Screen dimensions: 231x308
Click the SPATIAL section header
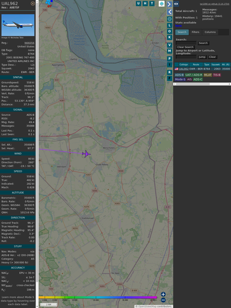tap(18, 77)
